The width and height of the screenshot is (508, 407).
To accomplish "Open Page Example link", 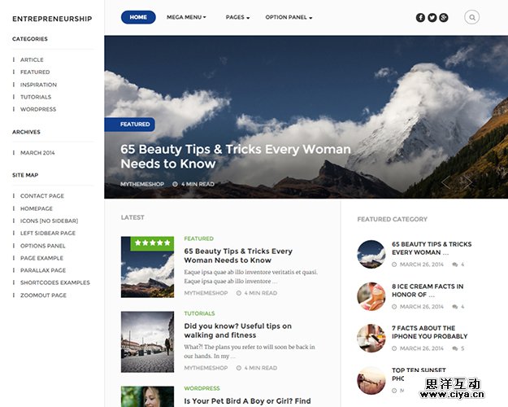I will click(x=41, y=258).
